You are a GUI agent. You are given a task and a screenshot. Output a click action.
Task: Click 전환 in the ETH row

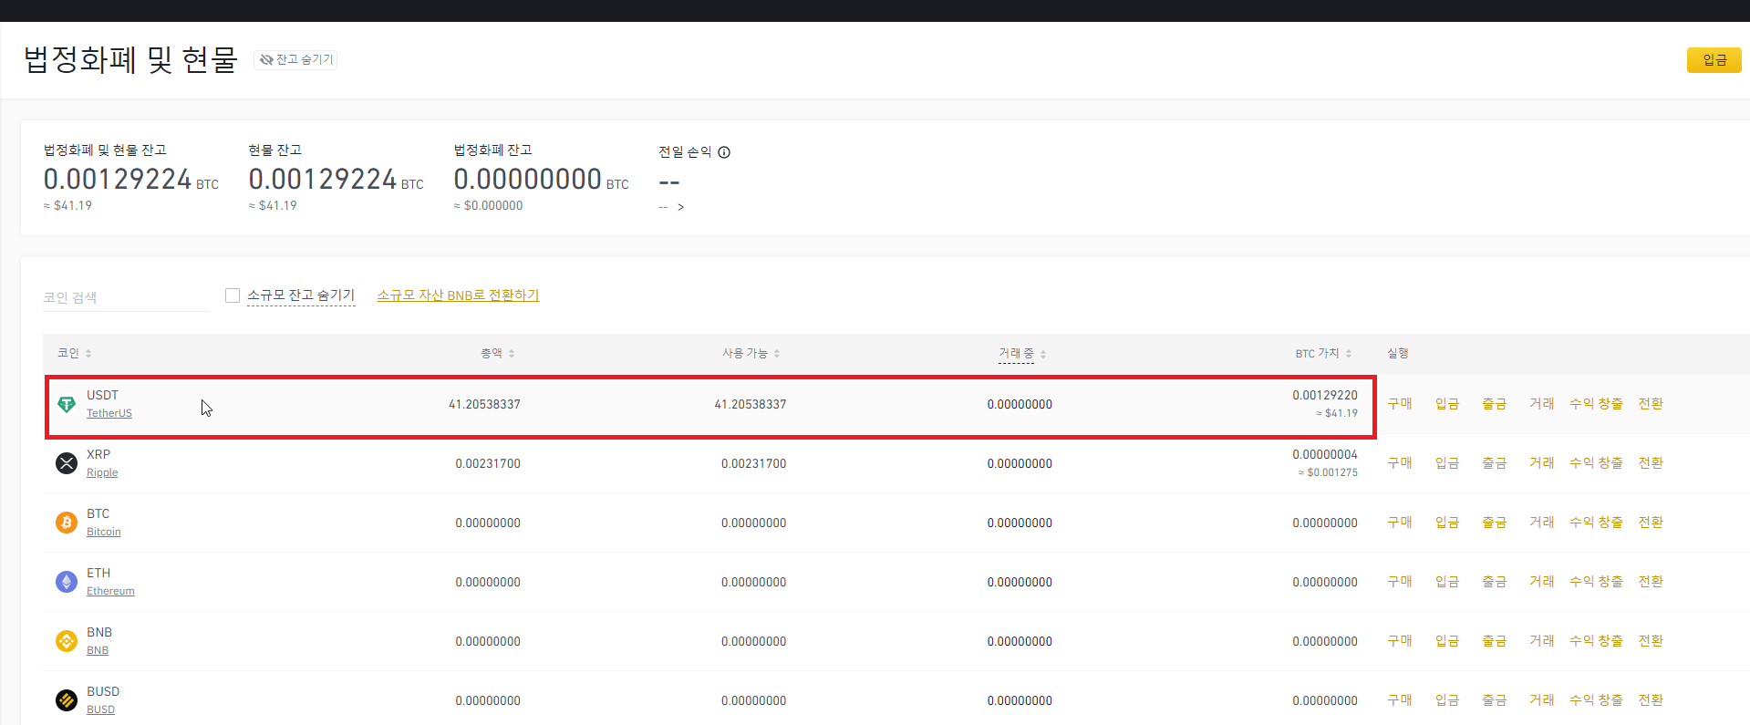point(1651,582)
